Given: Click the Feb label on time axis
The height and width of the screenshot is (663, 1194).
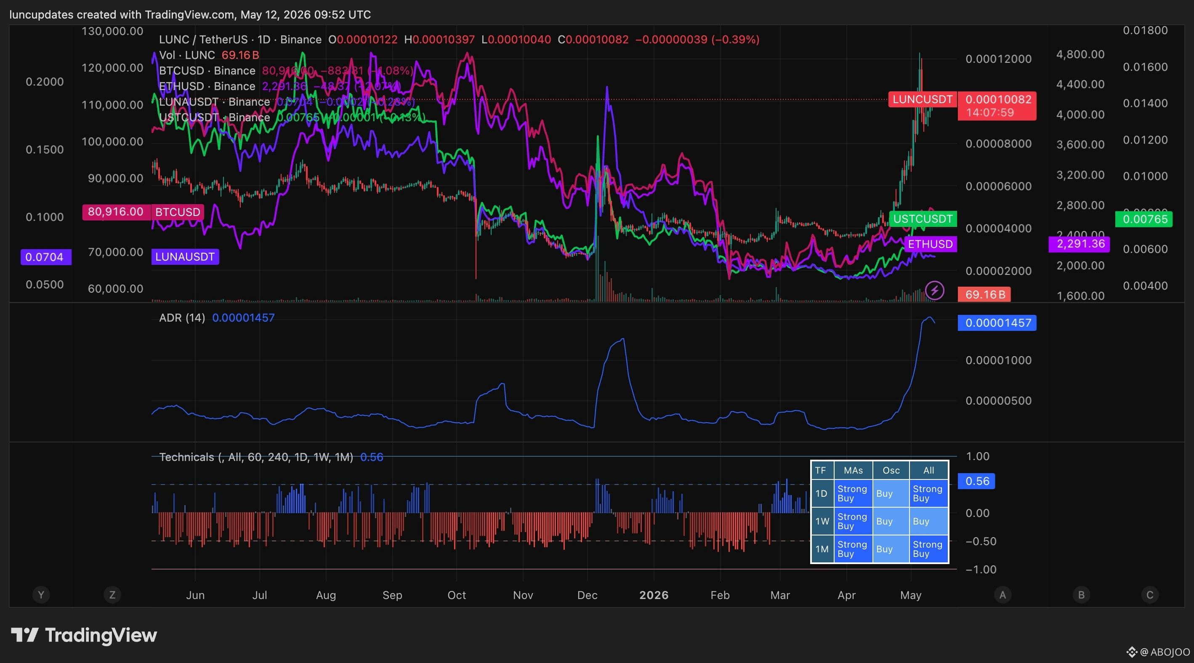Looking at the screenshot, I should pos(720,595).
